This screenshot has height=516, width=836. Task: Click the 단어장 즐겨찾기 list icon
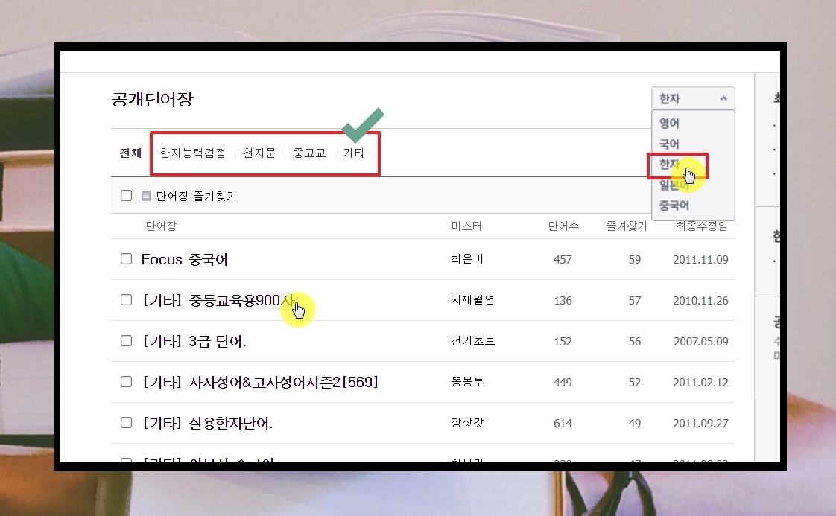click(x=146, y=196)
